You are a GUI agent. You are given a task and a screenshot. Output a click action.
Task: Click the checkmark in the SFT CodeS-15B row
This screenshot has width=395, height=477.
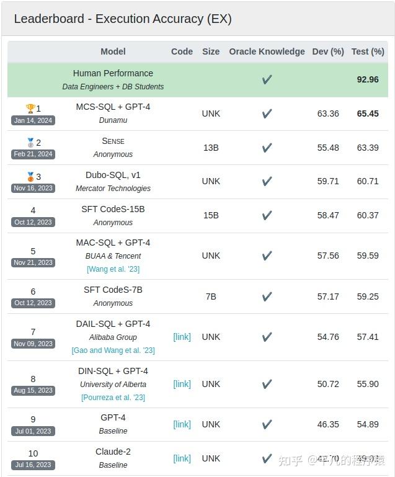(x=267, y=215)
